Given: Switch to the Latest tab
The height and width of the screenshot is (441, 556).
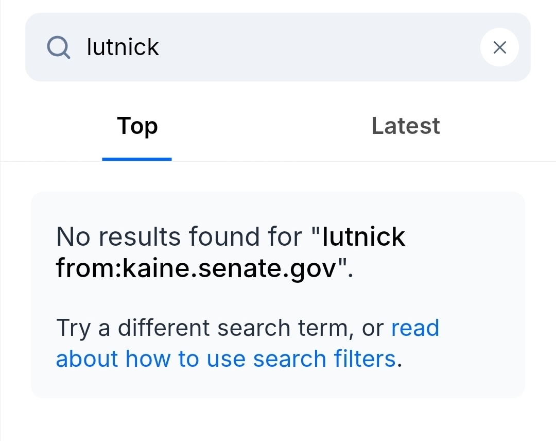Looking at the screenshot, I should click(x=406, y=126).
